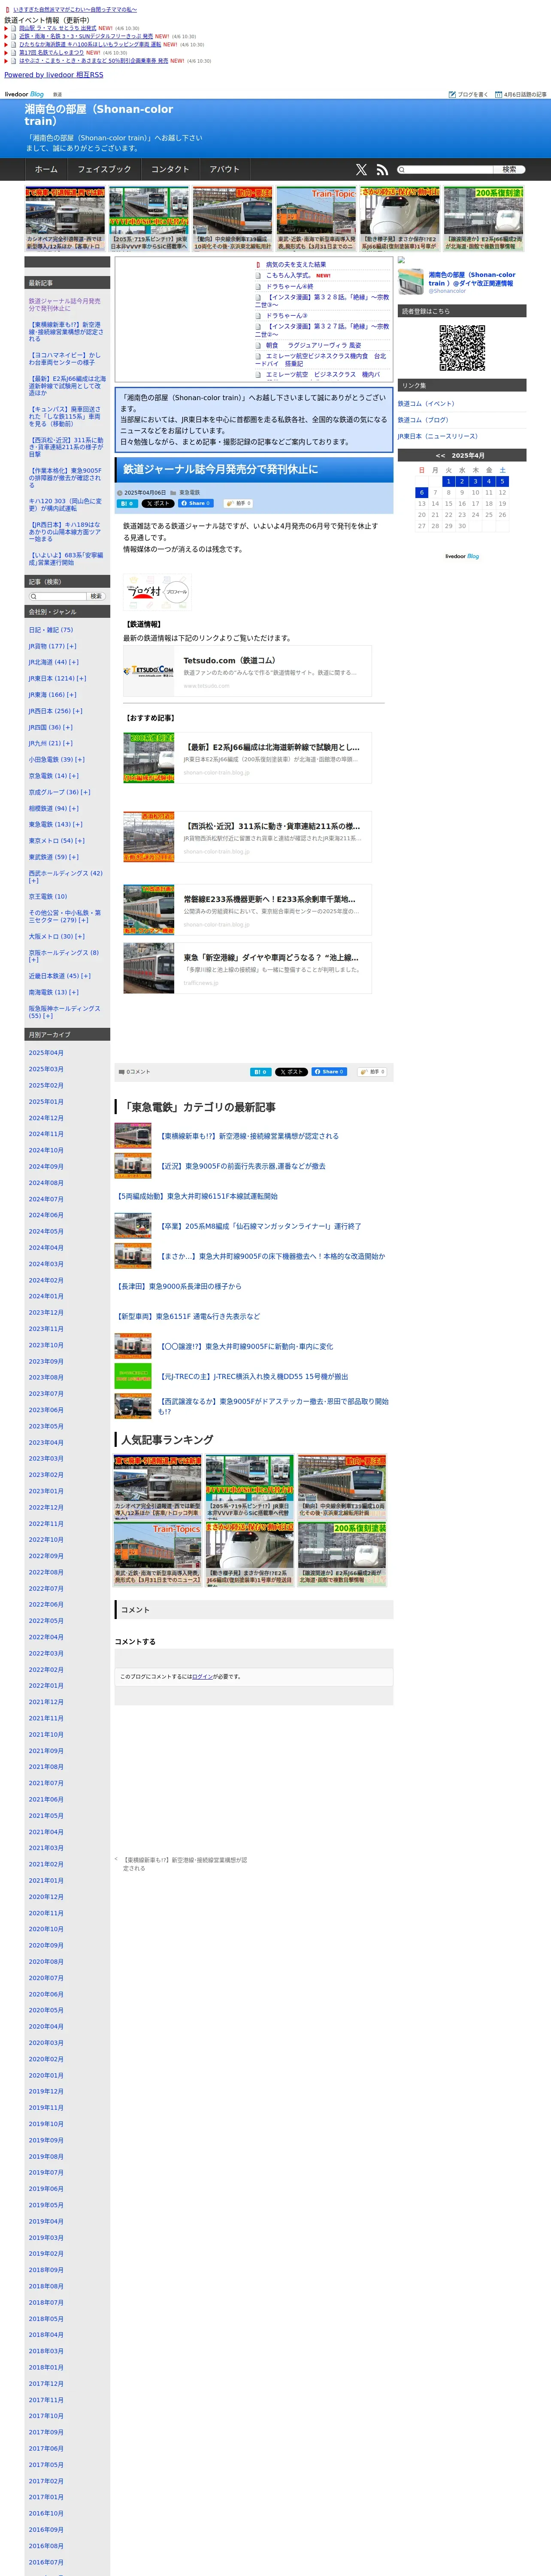551x2576 pixels.
Task: Open the ホーム menu item
Action: (46, 170)
